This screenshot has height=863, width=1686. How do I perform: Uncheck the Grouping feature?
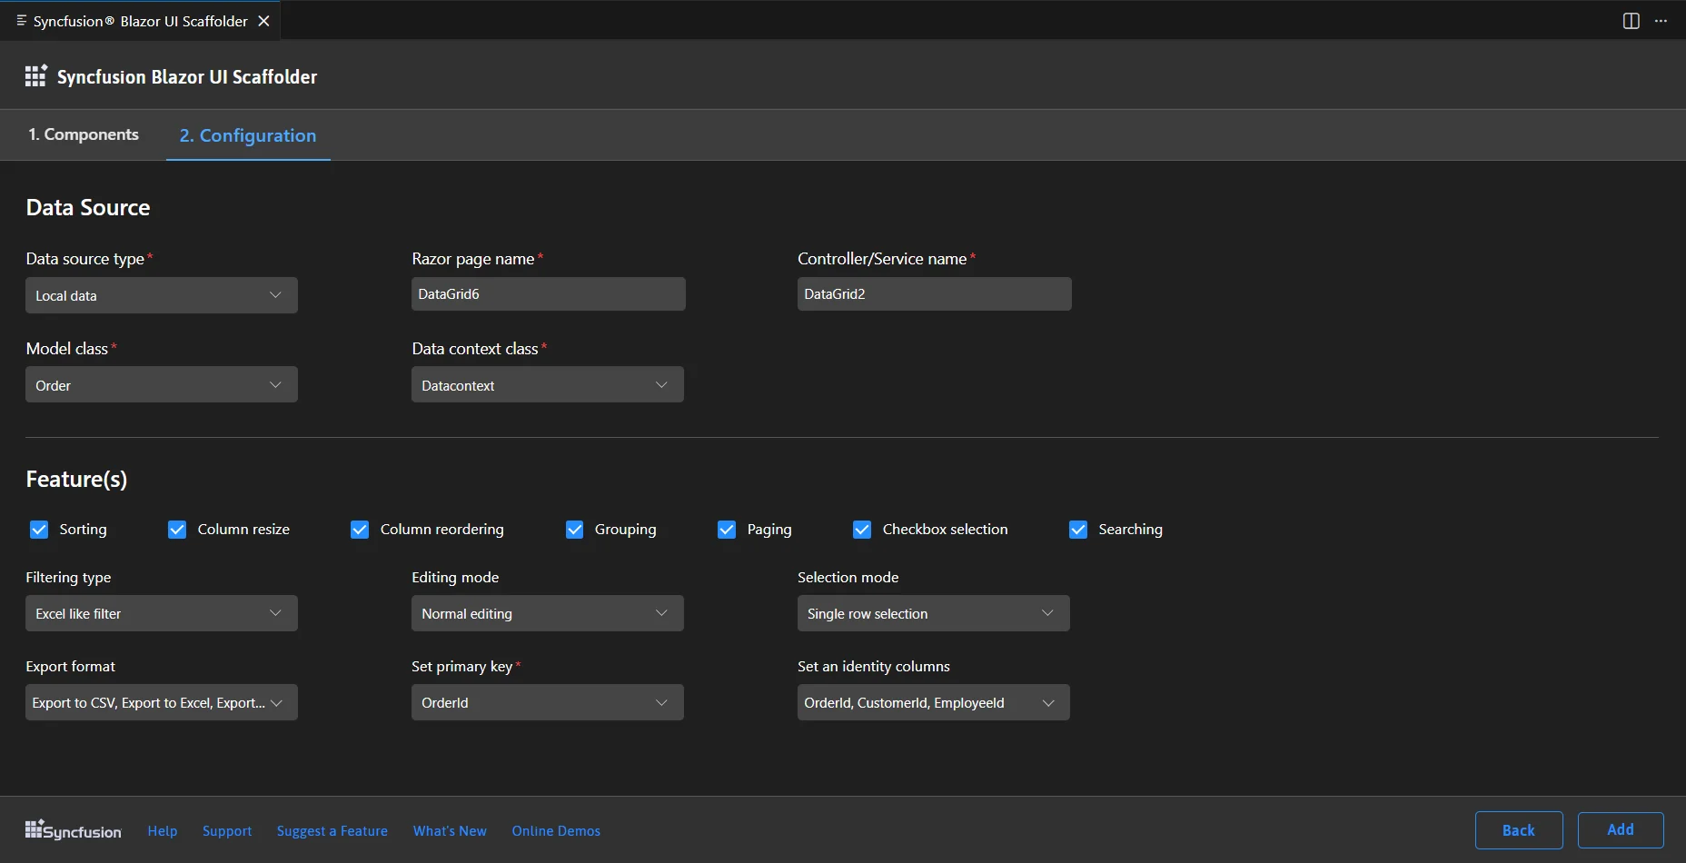575,529
